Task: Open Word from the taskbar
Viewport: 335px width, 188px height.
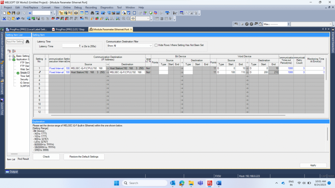Action: [219, 183]
